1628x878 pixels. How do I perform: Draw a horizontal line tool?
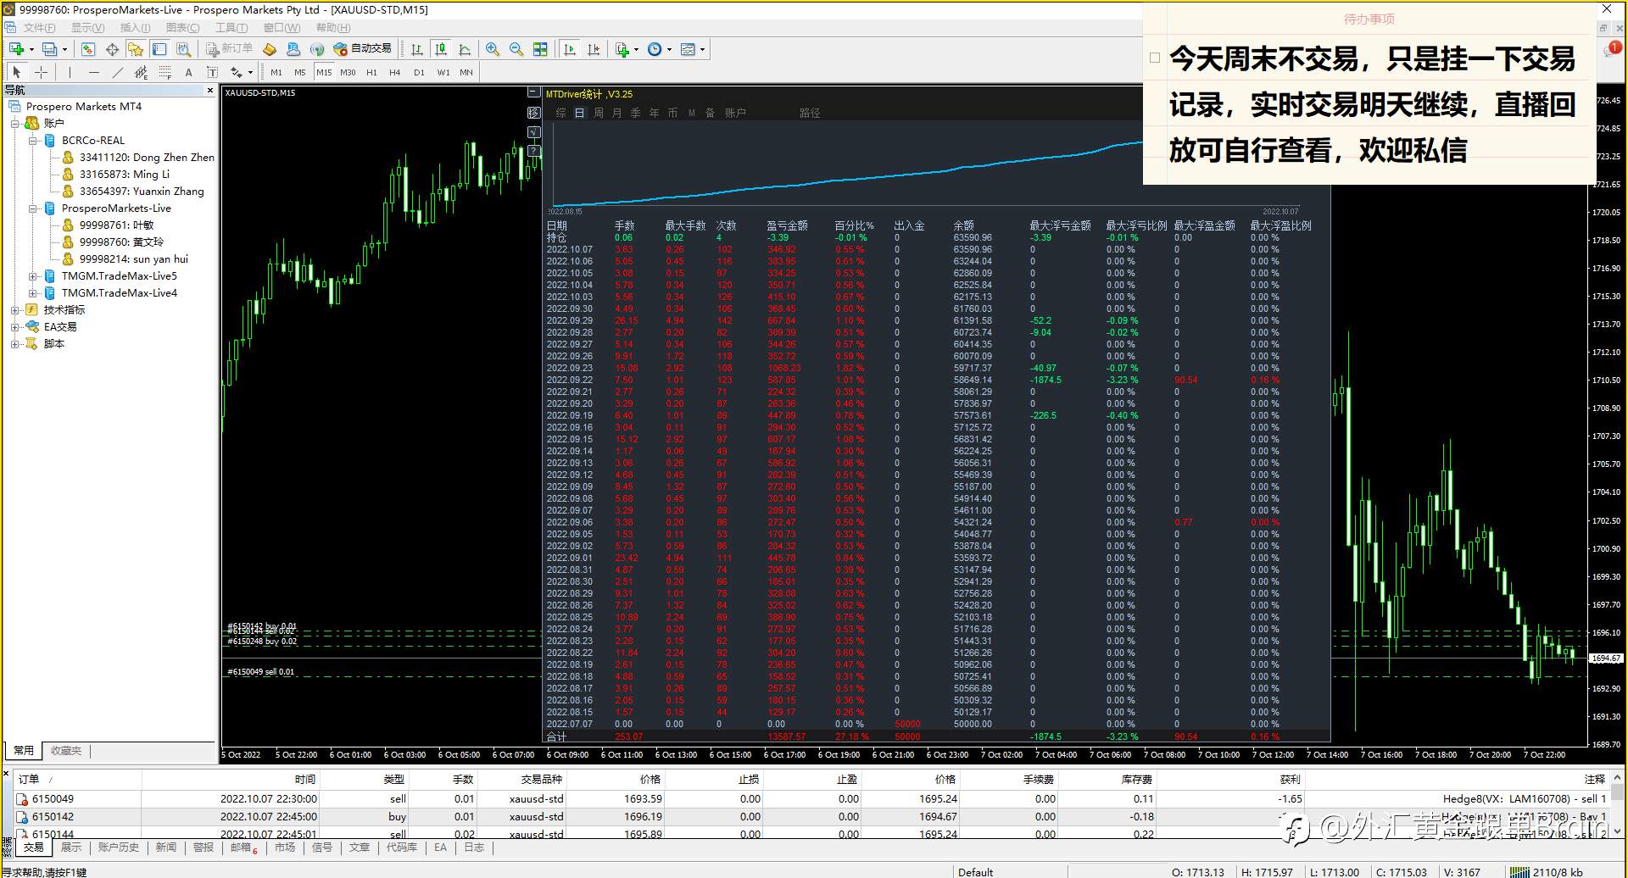pyautogui.click(x=93, y=72)
